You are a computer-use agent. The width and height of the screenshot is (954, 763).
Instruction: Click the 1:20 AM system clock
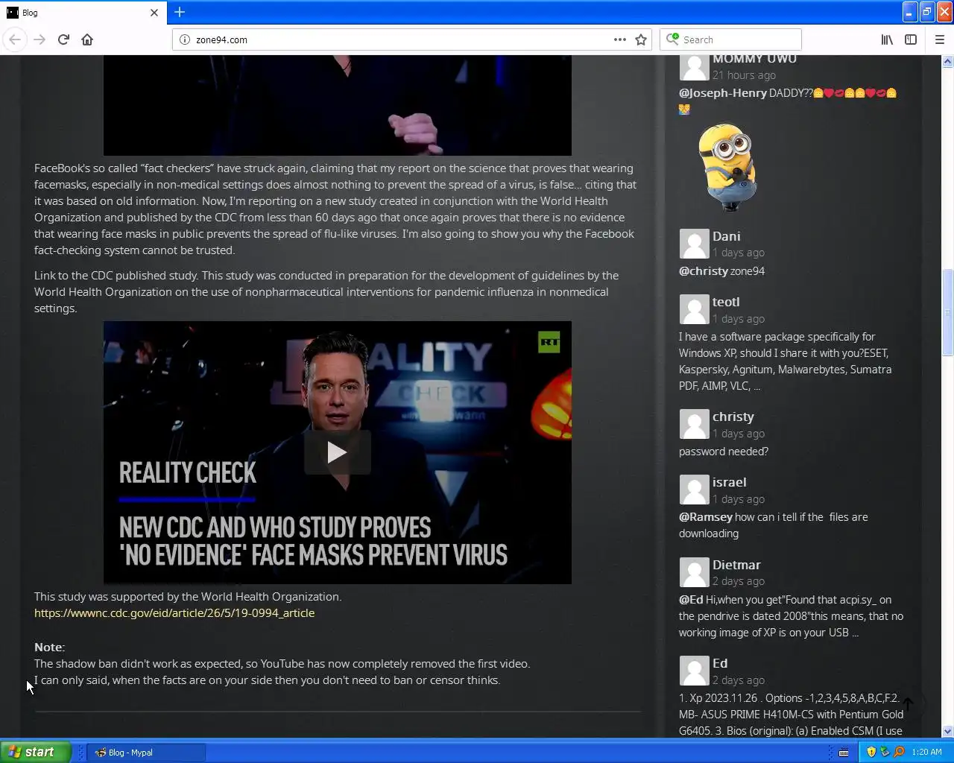926,753
